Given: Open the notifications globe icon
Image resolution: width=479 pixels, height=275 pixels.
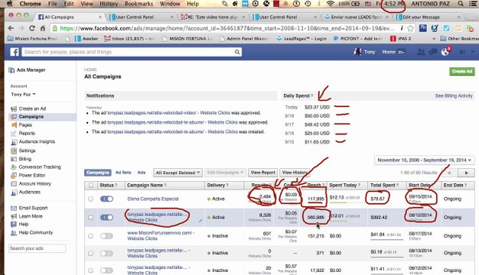Looking at the screenshot, I should 445,52.
